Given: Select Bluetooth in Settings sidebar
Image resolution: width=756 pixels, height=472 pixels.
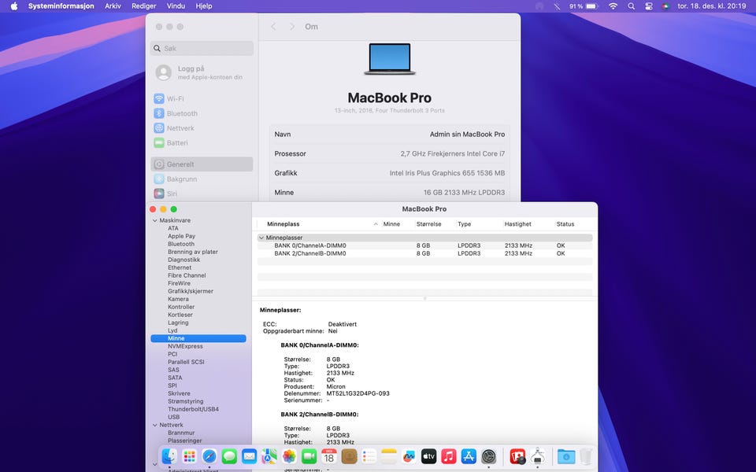Looking at the screenshot, I should pos(202,113).
